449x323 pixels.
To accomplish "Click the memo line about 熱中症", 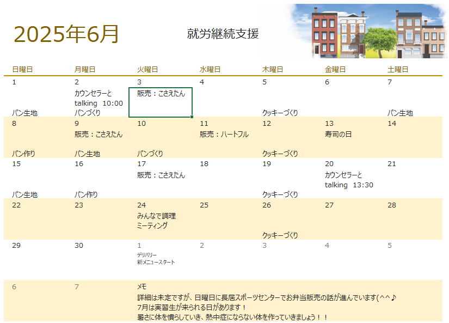I will coord(232,317).
